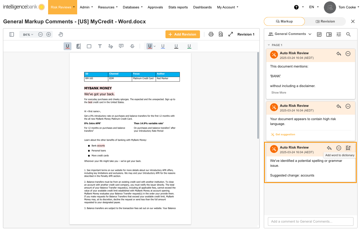Screen dimensions: 360x231
Task: Open the help question mark icon
Action: (x=296, y=7)
